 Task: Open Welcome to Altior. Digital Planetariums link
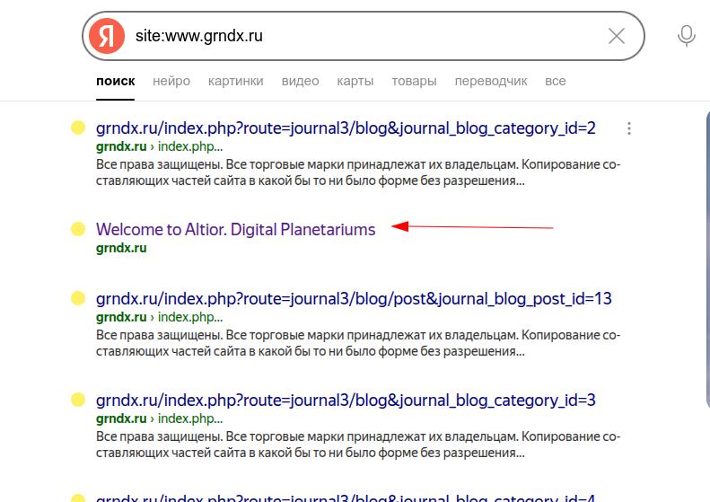[x=235, y=229]
